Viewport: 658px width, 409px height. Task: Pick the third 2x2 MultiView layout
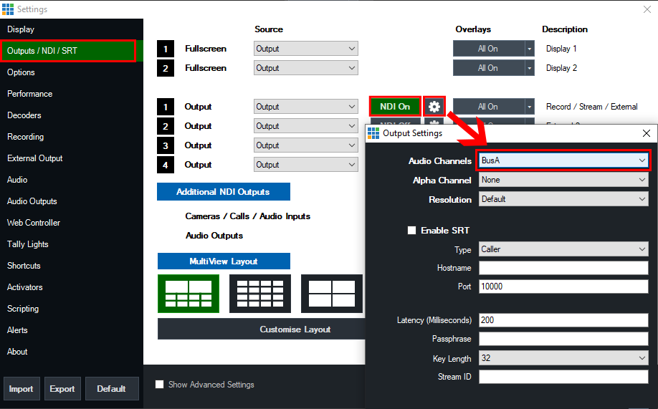(x=332, y=294)
